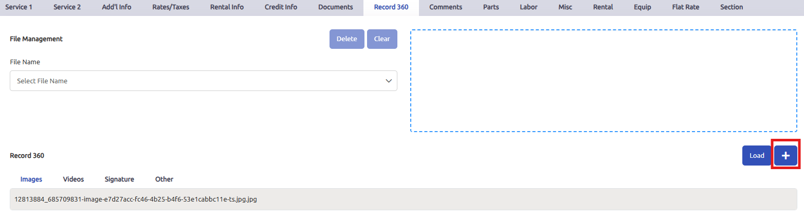Open the Equip tab
Image resolution: width=804 pixels, height=219 pixels.
(x=643, y=7)
